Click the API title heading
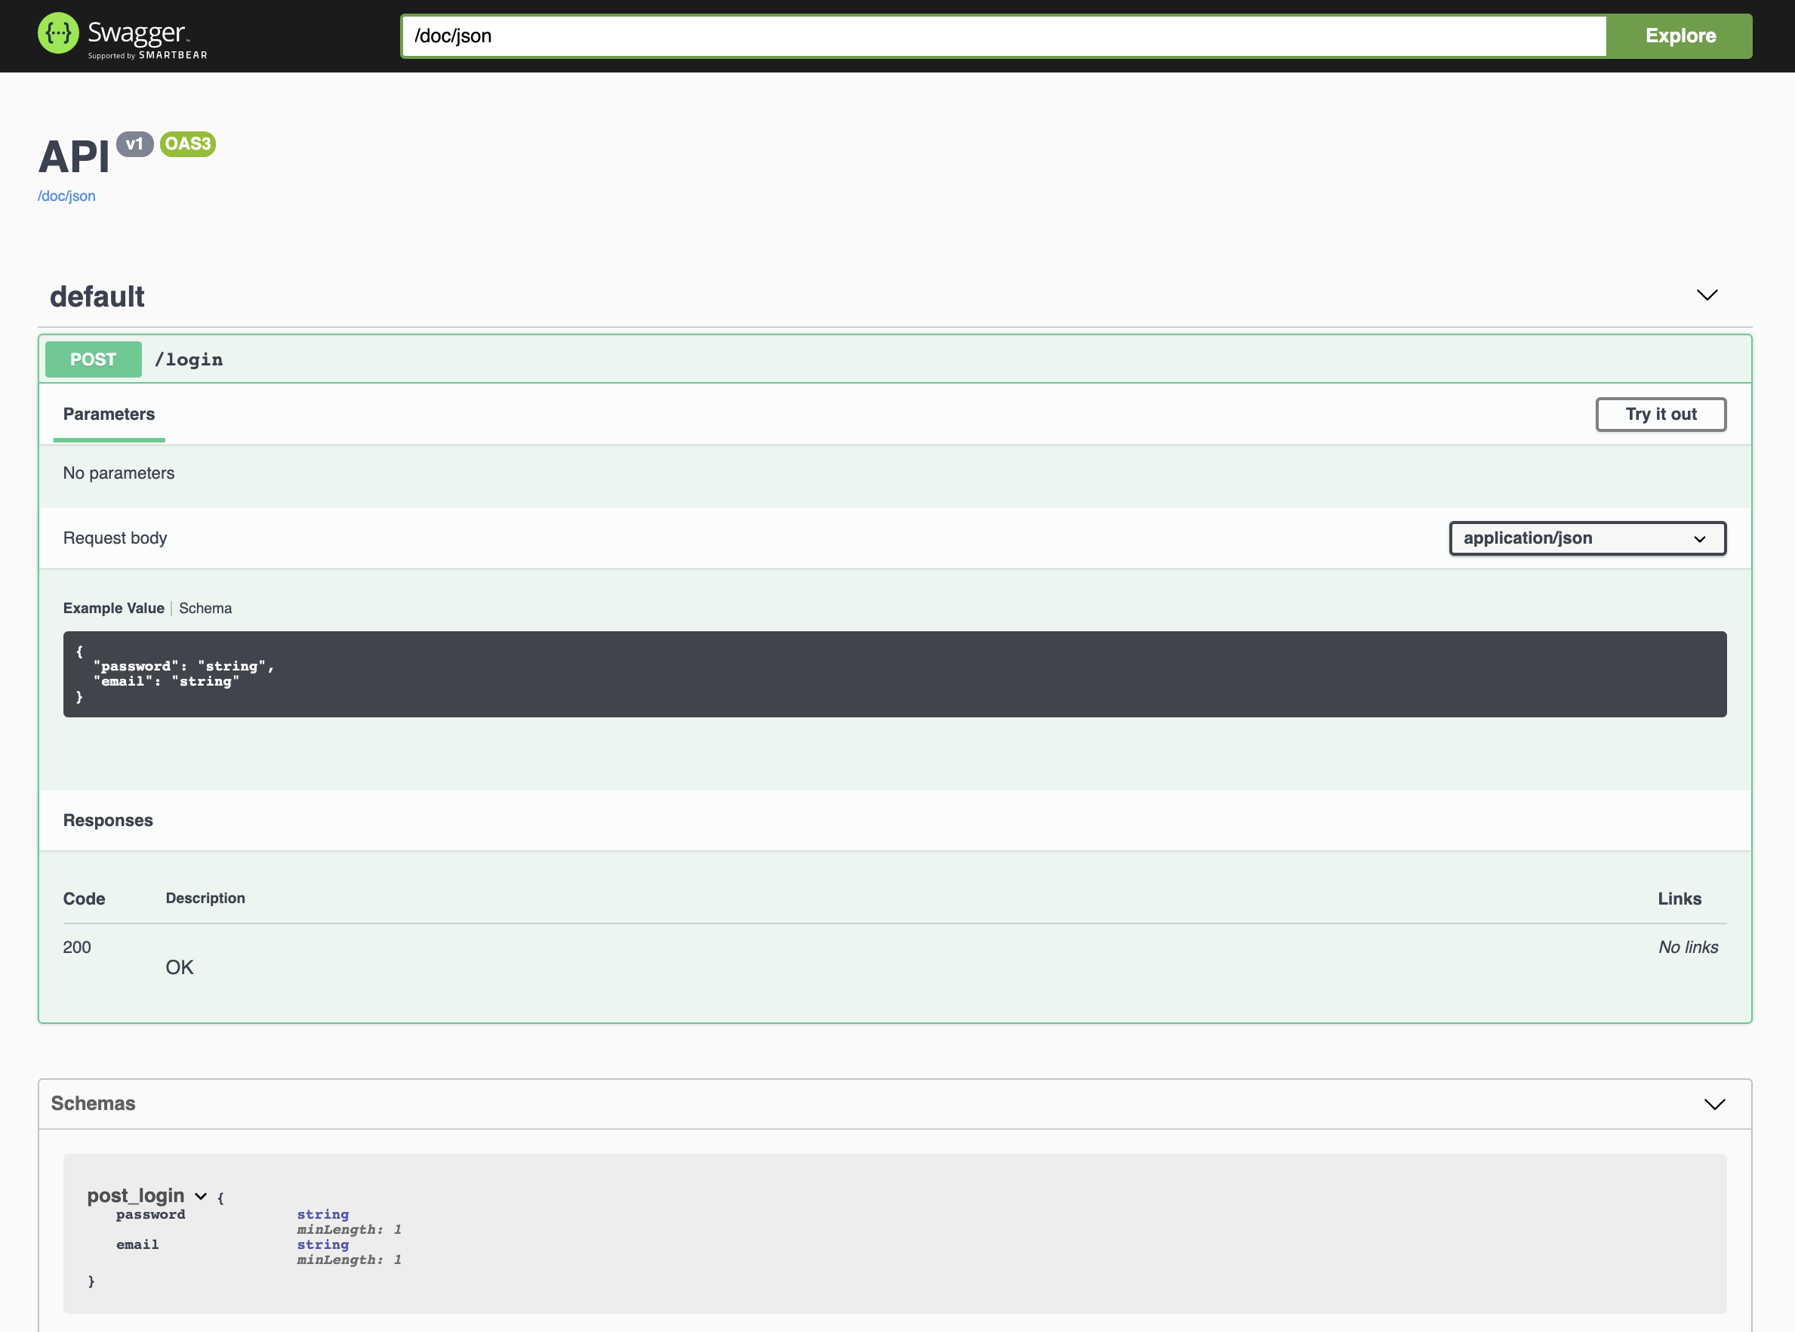1795x1332 pixels. tap(73, 156)
